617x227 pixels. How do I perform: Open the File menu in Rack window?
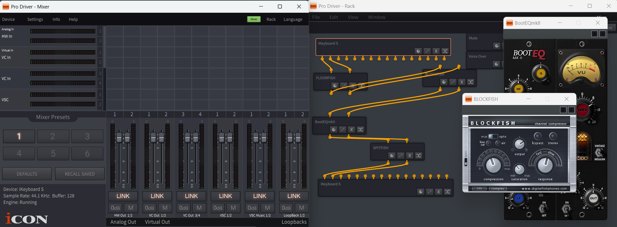pyautogui.click(x=316, y=17)
